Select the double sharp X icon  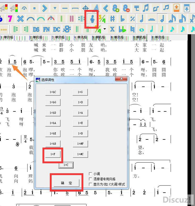pos(112,29)
